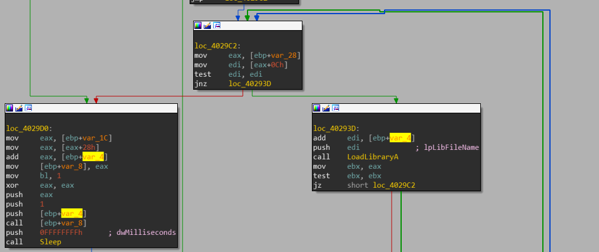This screenshot has height=252, width=599.
Task: Select xor eax, eax instruction
Action: [40, 185]
